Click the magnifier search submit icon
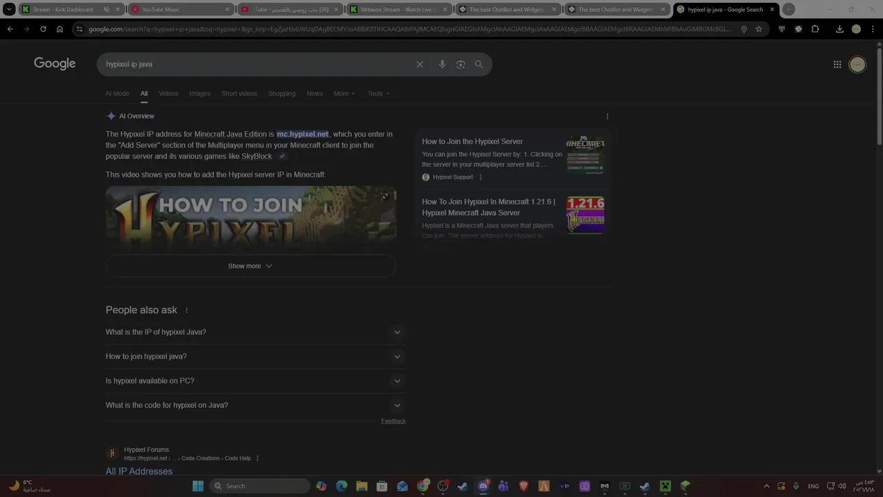This screenshot has width=883, height=497. pos(479,64)
